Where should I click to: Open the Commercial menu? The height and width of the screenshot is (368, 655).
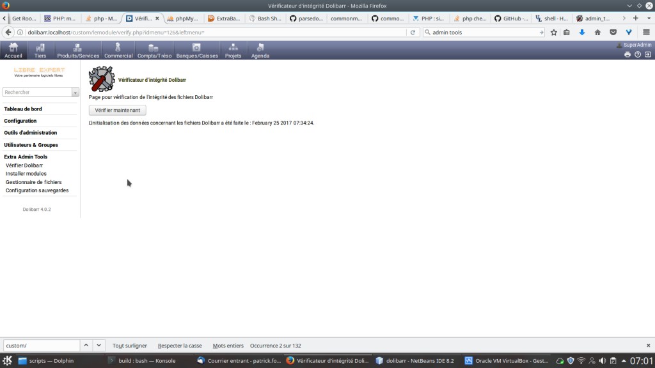coord(118,50)
